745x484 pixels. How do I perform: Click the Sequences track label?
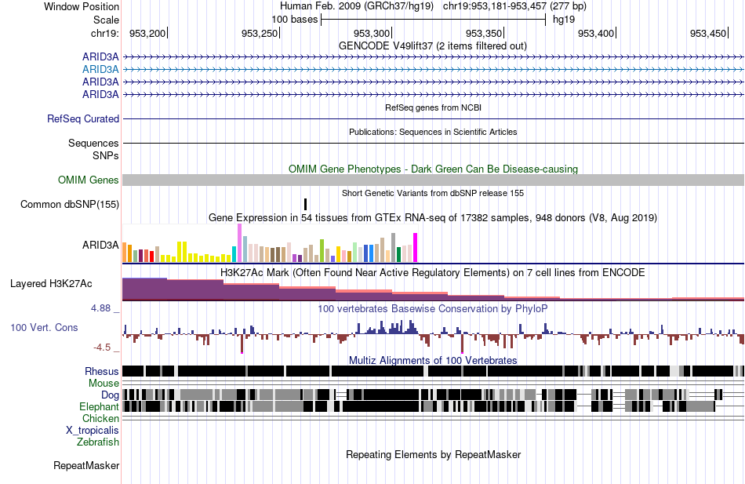click(x=93, y=143)
